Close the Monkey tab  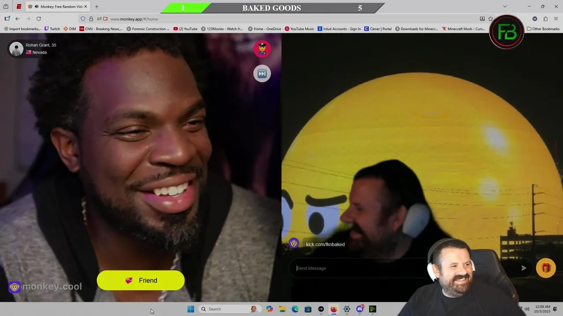point(85,7)
